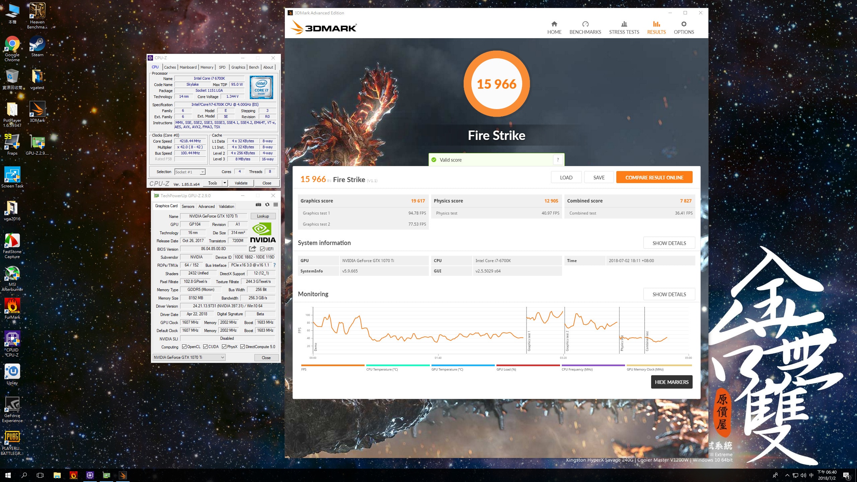The height and width of the screenshot is (482, 857).
Task: Click Bus Interface question mark in GPU-Z
Action: coord(275,265)
